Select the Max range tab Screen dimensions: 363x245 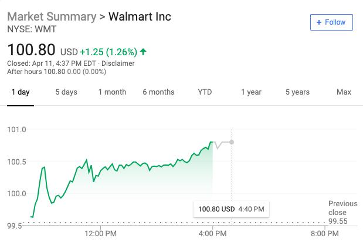click(x=344, y=92)
